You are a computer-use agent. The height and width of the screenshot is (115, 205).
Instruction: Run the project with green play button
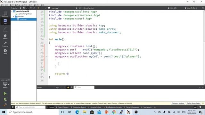point(5,93)
